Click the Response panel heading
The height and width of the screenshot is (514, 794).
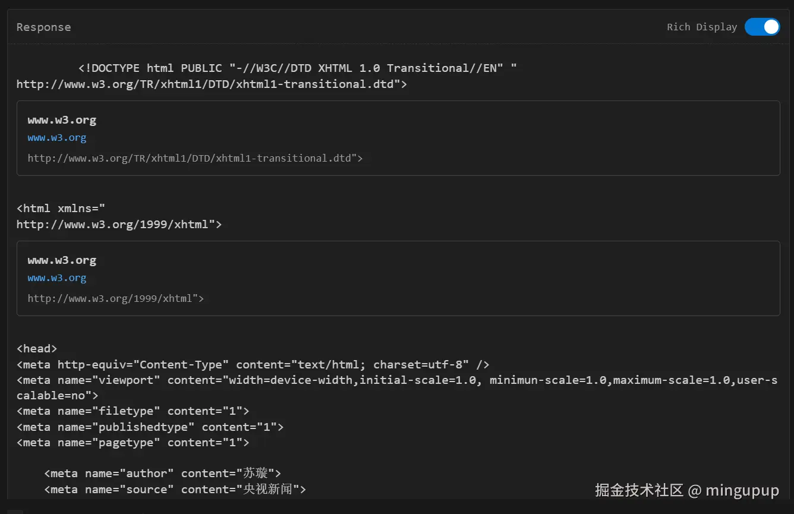43,27
